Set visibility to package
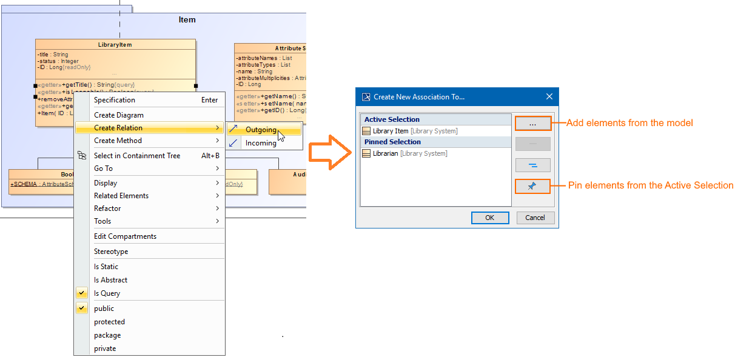Image resolution: width=735 pixels, height=357 pixels. point(149,335)
